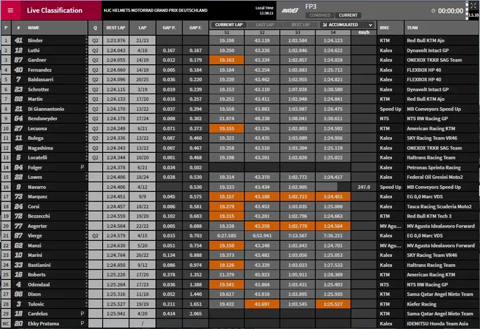Select rider Luthi row

click(240, 50)
